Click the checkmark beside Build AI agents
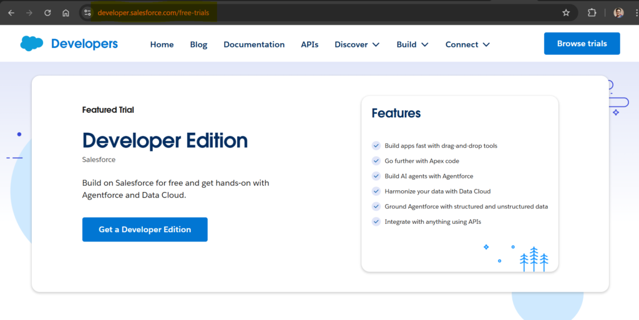 (x=376, y=177)
